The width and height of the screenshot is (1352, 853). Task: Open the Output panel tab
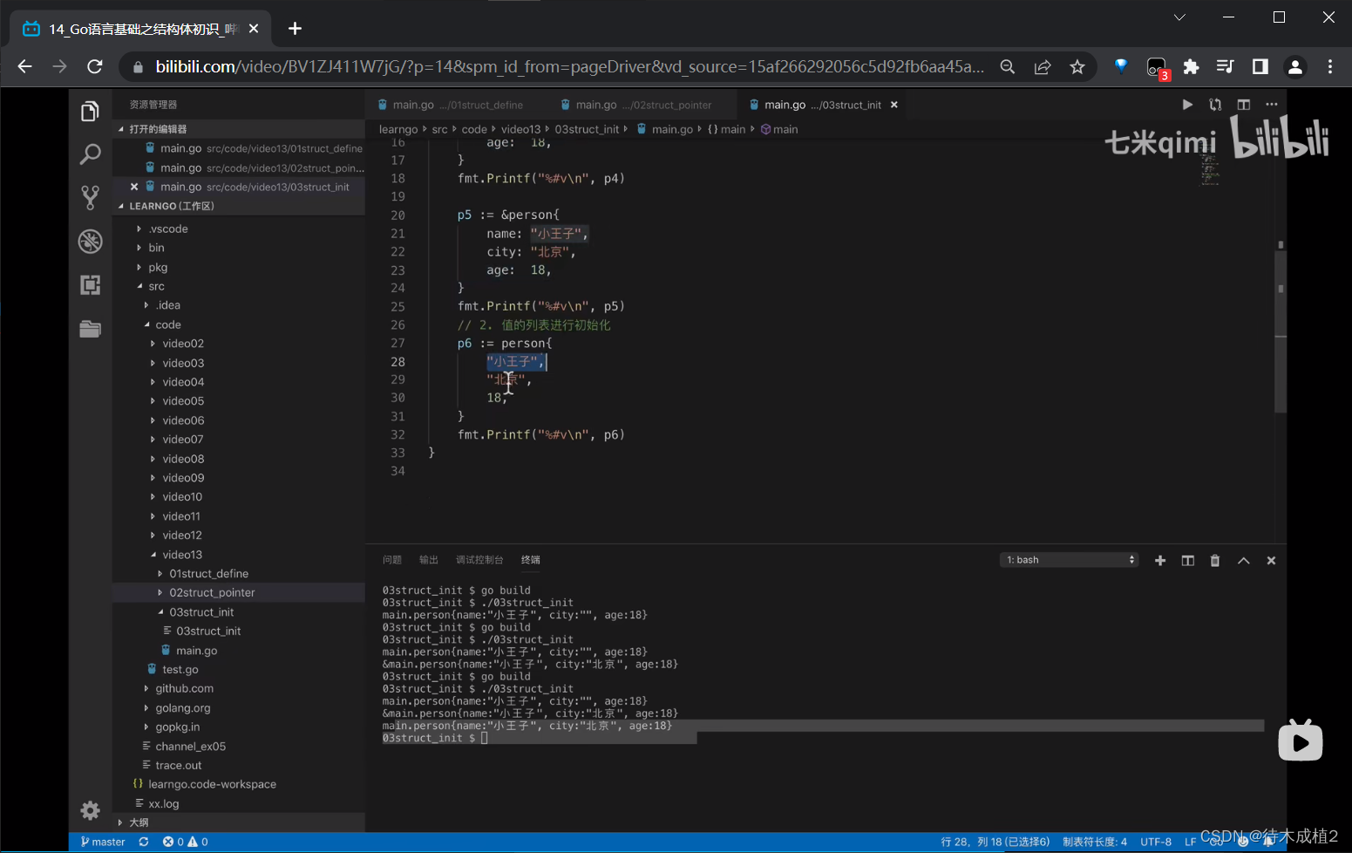[x=429, y=560]
